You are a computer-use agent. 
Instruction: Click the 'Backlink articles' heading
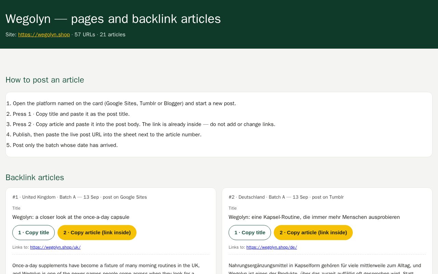pos(35,177)
